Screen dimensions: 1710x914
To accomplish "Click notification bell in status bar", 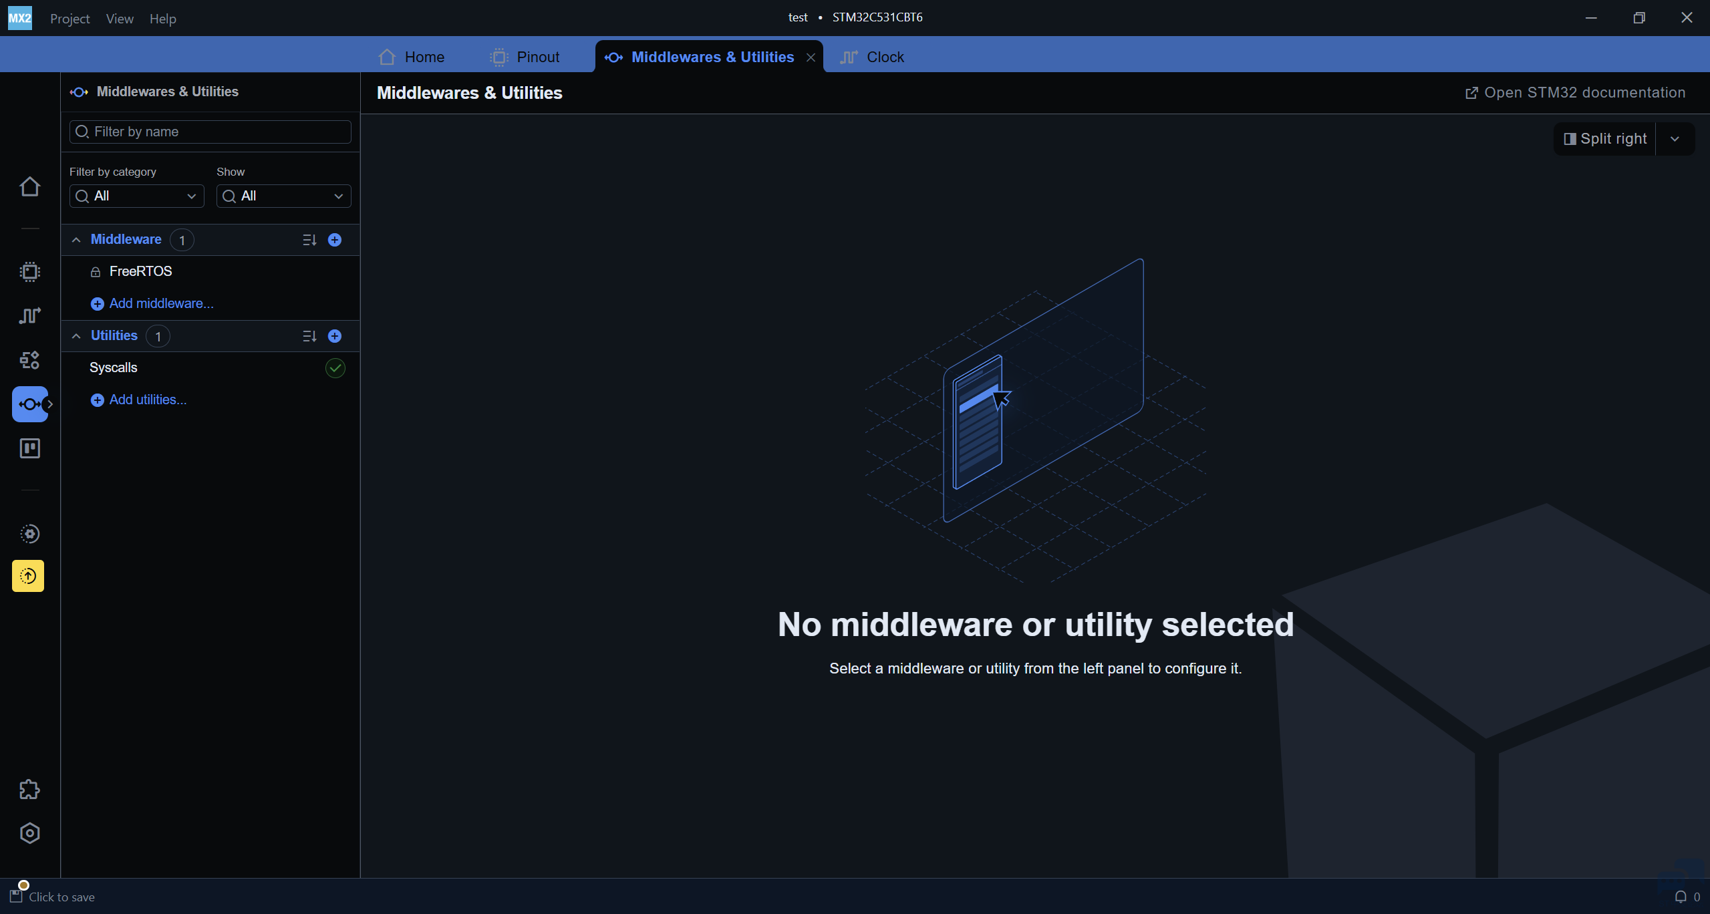I will pyautogui.click(x=1680, y=897).
